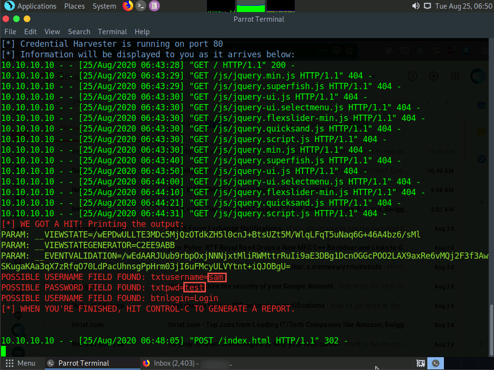The width and height of the screenshot is (494, 370).
Task: Click the 'GET / HTTP/1.1" 200' log line
Action: click(148, 65)
